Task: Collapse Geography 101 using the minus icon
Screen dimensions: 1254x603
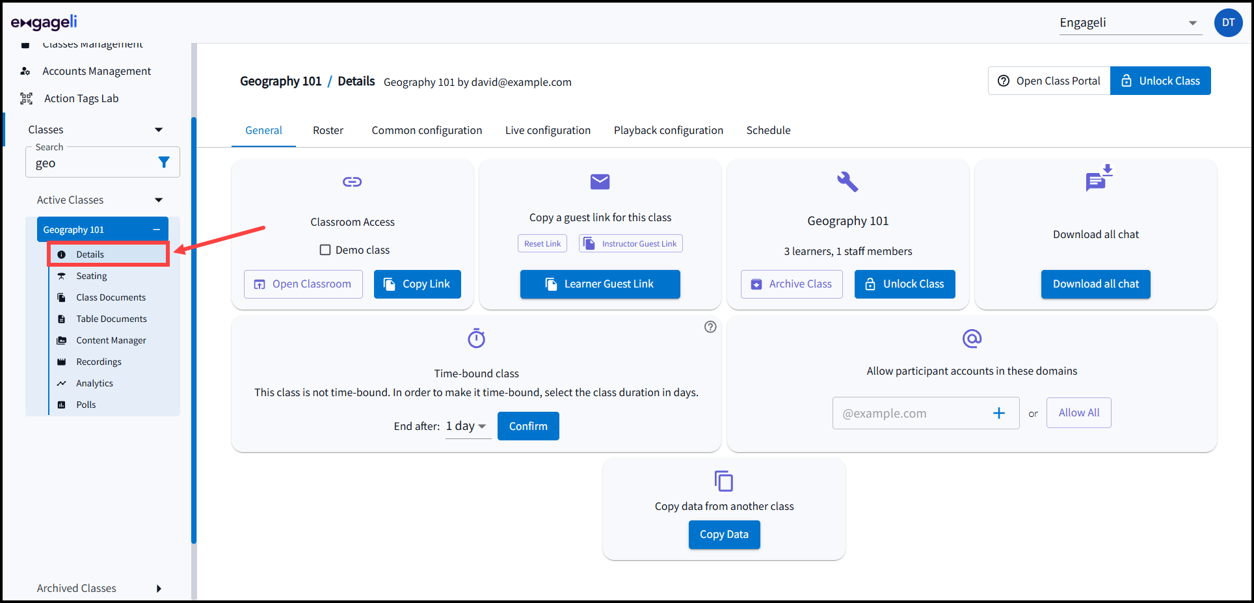Action: point(157,230)
